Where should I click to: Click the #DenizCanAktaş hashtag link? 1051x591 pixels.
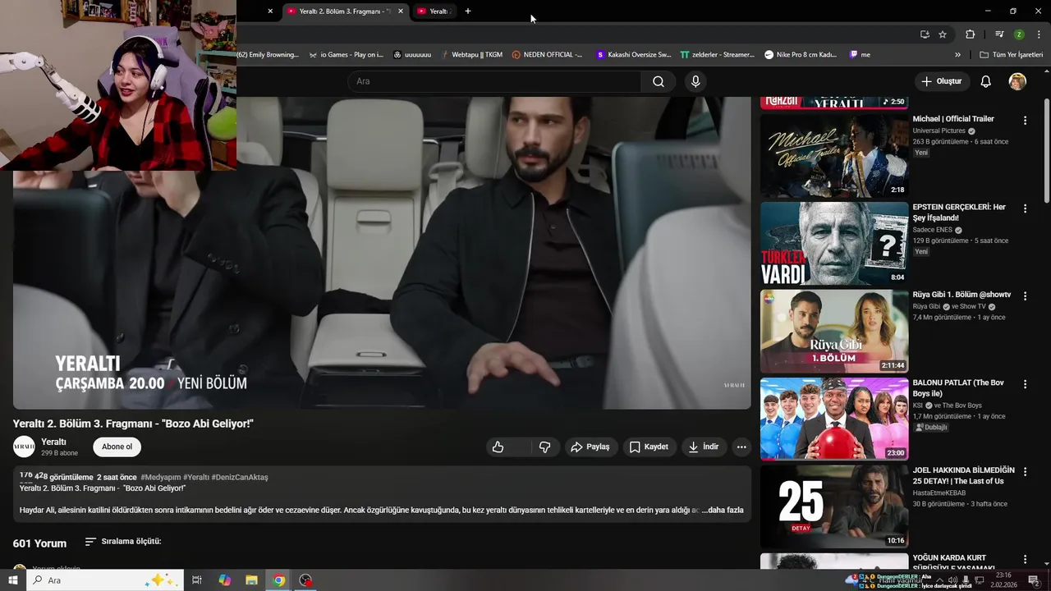240,477
